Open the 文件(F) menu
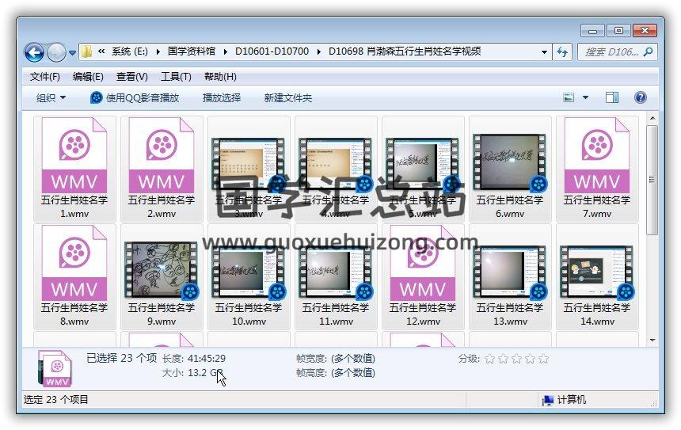The image size is (681, 430). (44, 77)
